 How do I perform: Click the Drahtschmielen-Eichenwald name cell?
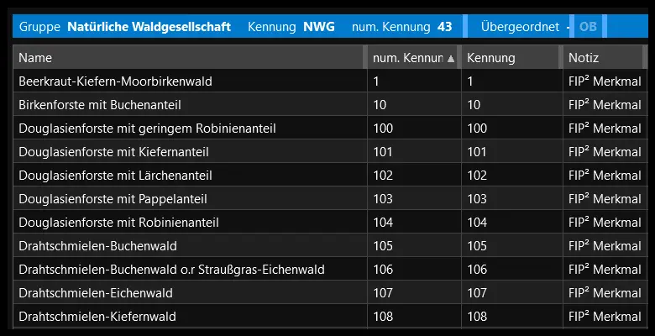(96, 293)
